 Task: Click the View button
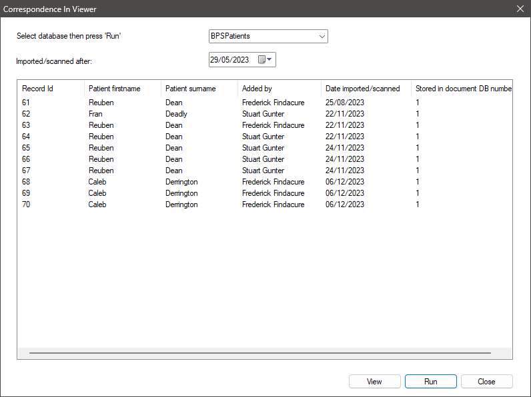click(x=374, y=382)
